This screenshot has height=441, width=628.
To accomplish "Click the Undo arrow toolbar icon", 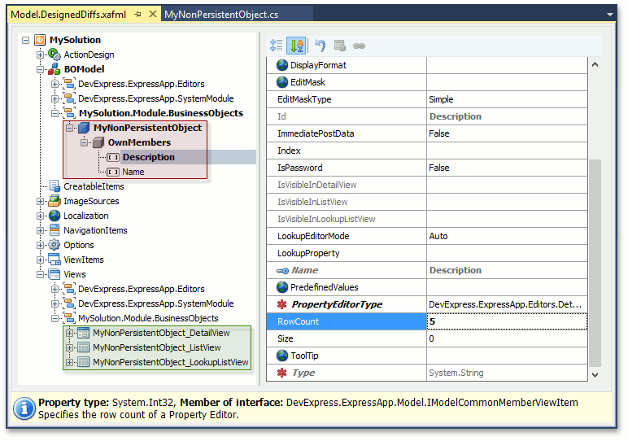I will [320, 46].
